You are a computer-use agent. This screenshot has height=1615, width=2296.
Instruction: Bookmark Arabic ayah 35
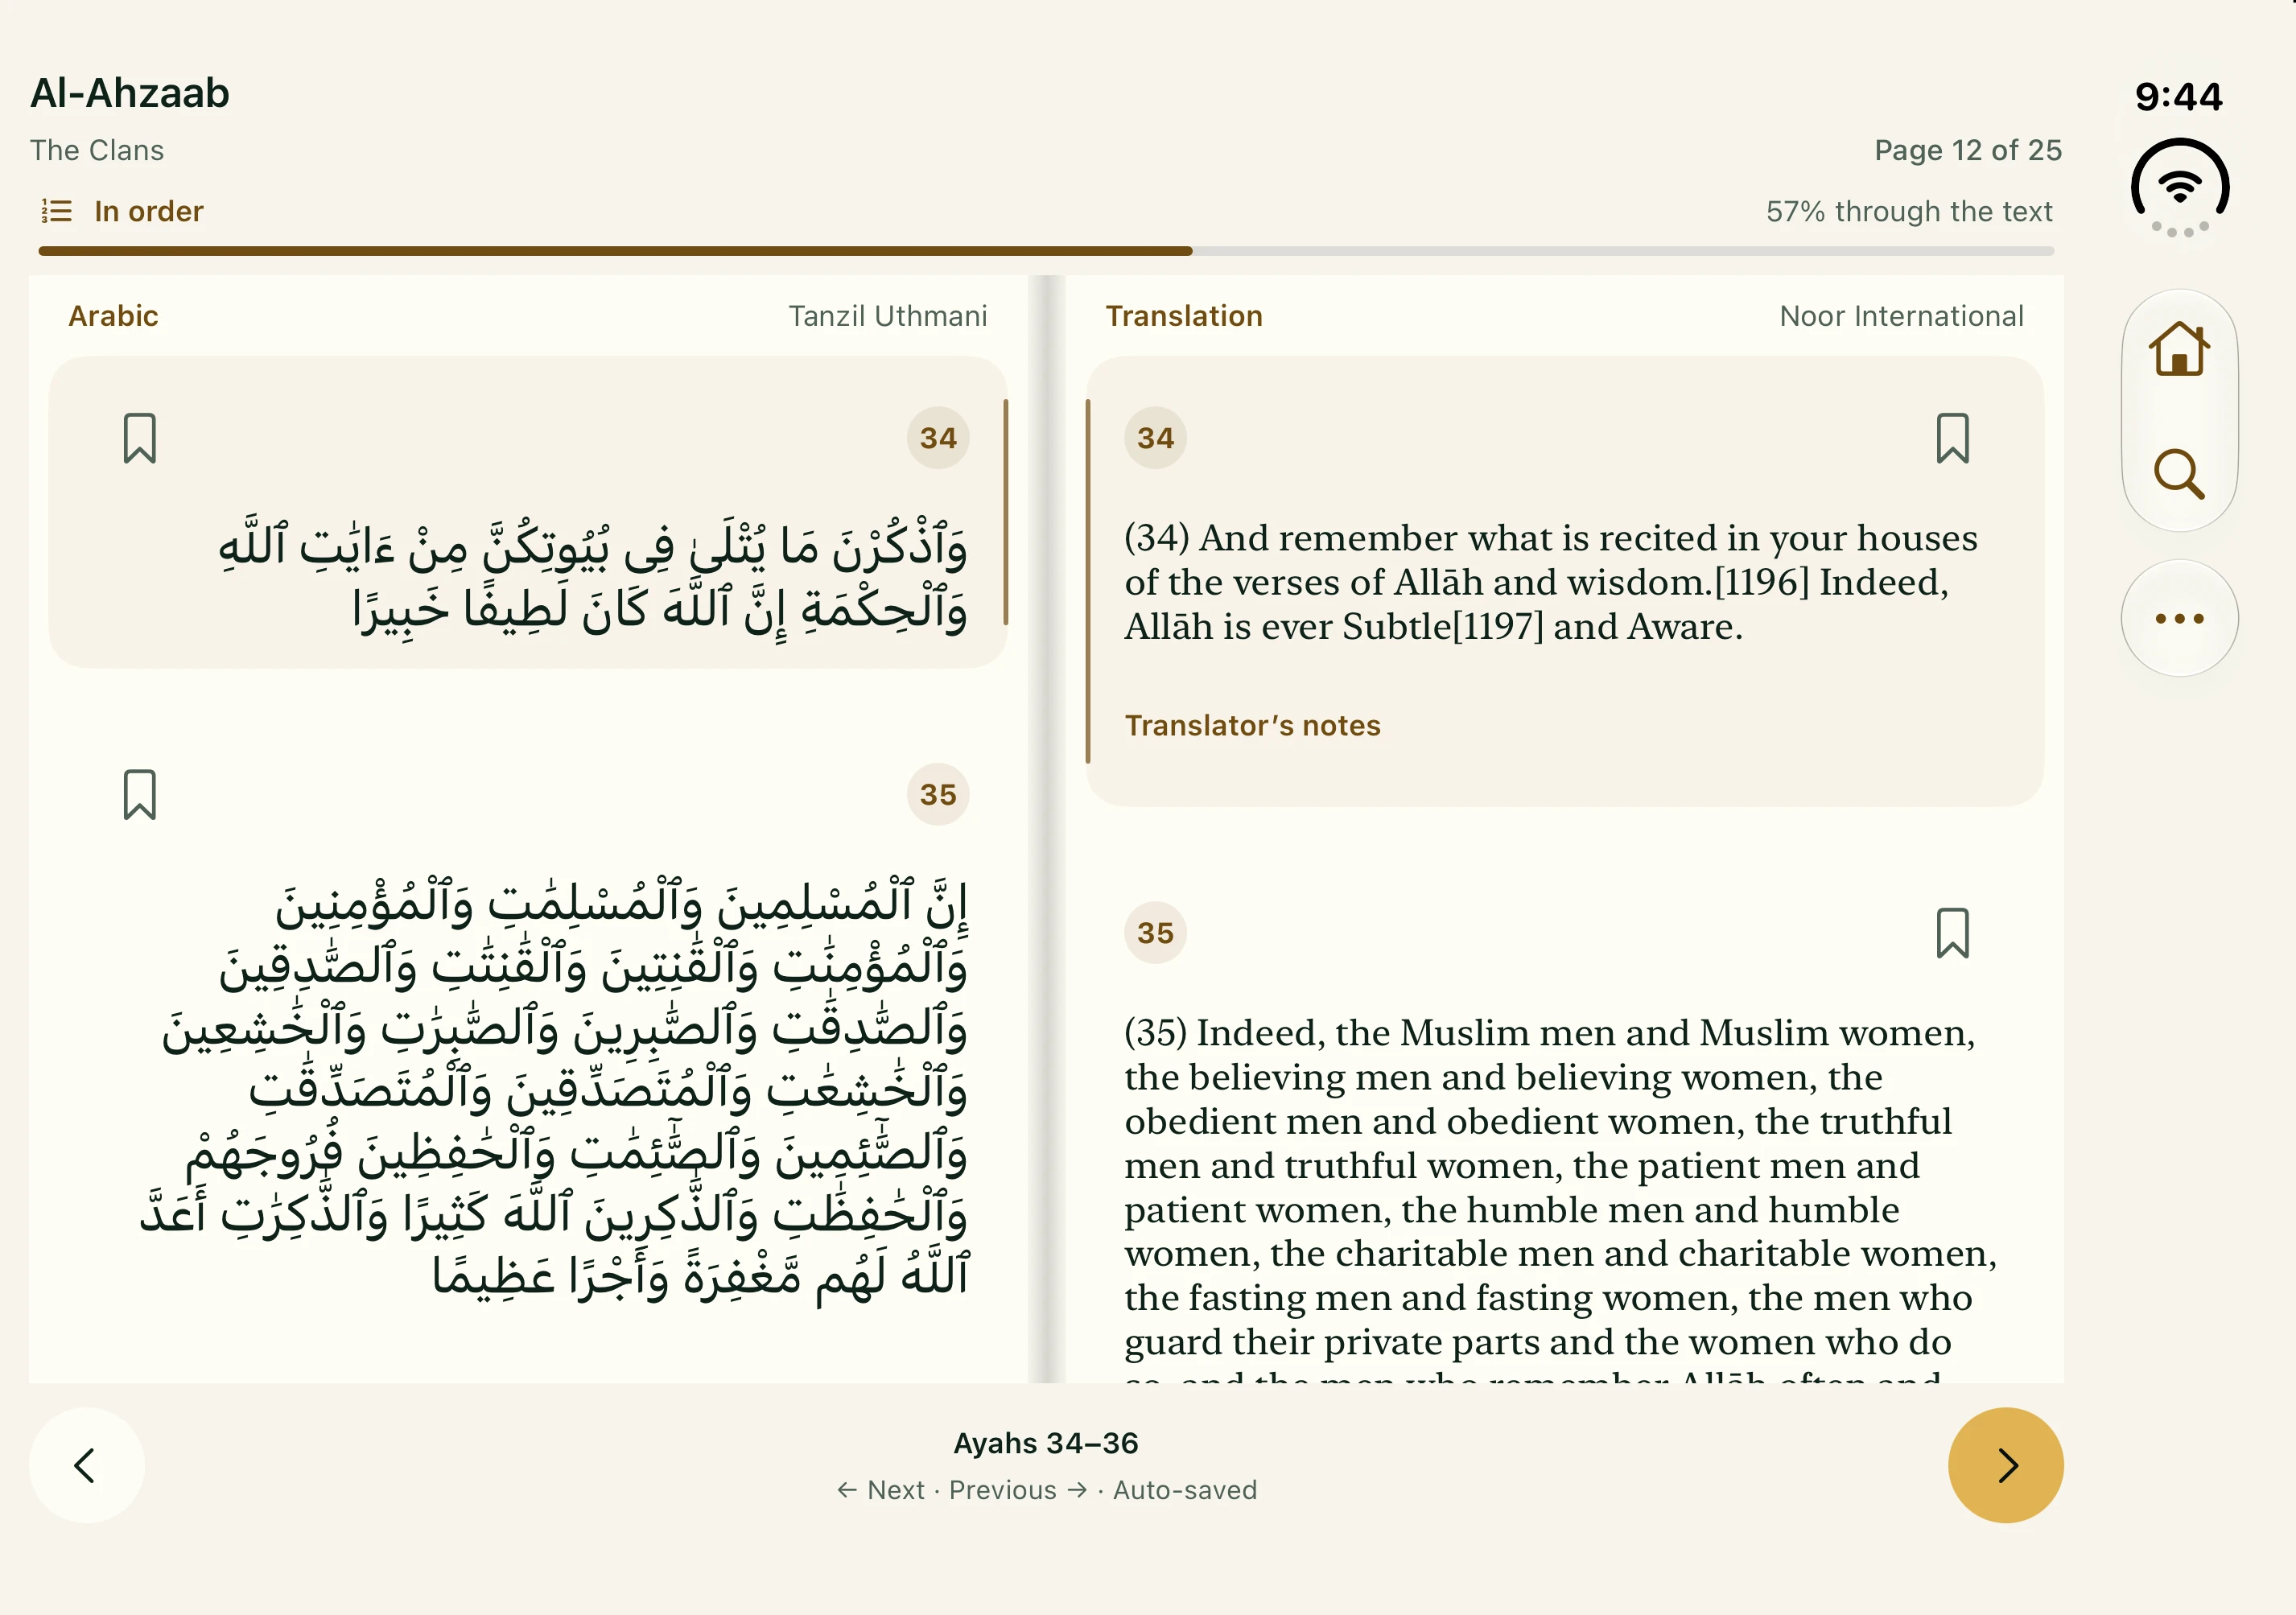(139, 795)
